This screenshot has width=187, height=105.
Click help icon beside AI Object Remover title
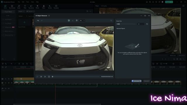[x=49, y=16]
